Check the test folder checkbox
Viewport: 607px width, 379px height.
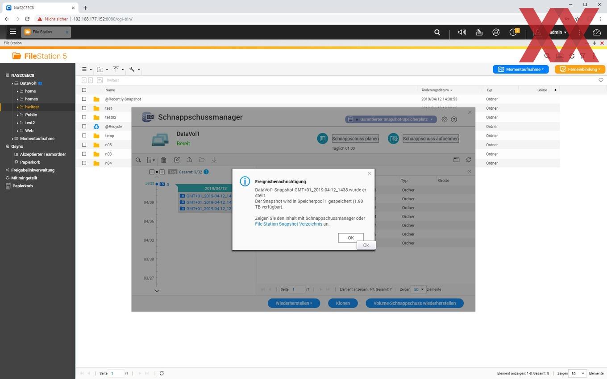click(84, 108)
